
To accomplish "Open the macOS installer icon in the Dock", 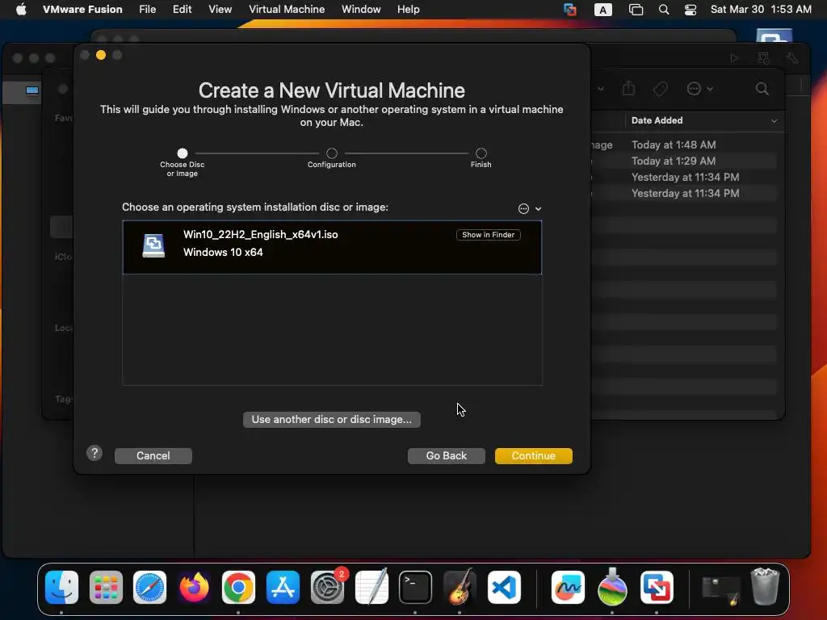I will pos(612,587).
